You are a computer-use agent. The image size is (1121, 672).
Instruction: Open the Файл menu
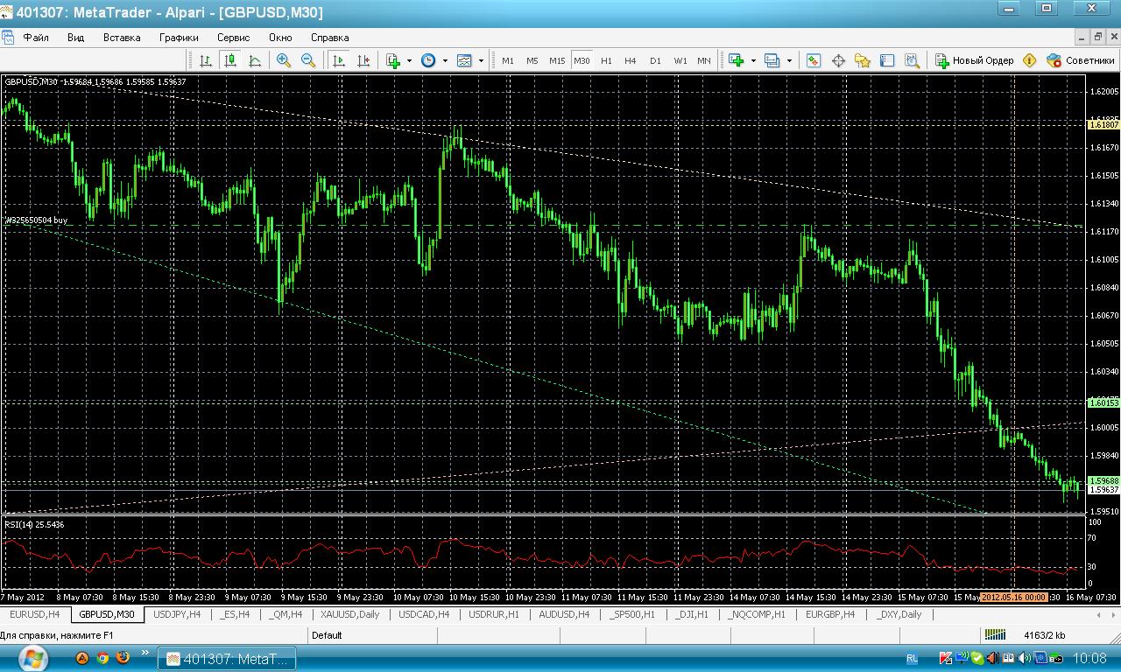click(x=36, y=38)
